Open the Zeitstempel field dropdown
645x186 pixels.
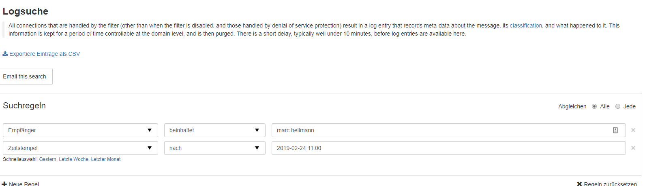[x=80, y=148]
